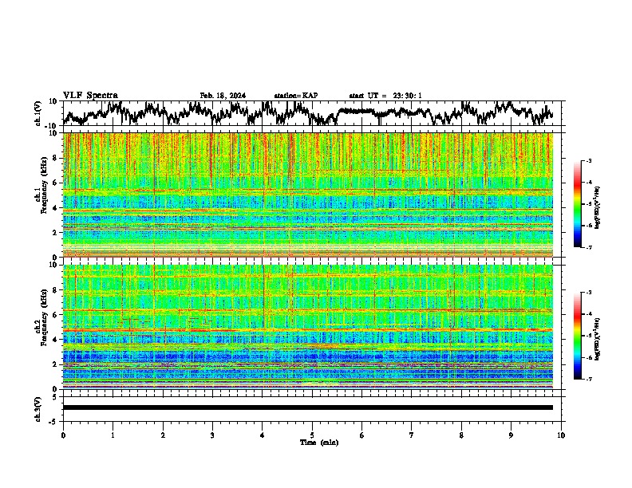
Task: Click the "-3" label on ch.2 color scale
Action: 589,293
